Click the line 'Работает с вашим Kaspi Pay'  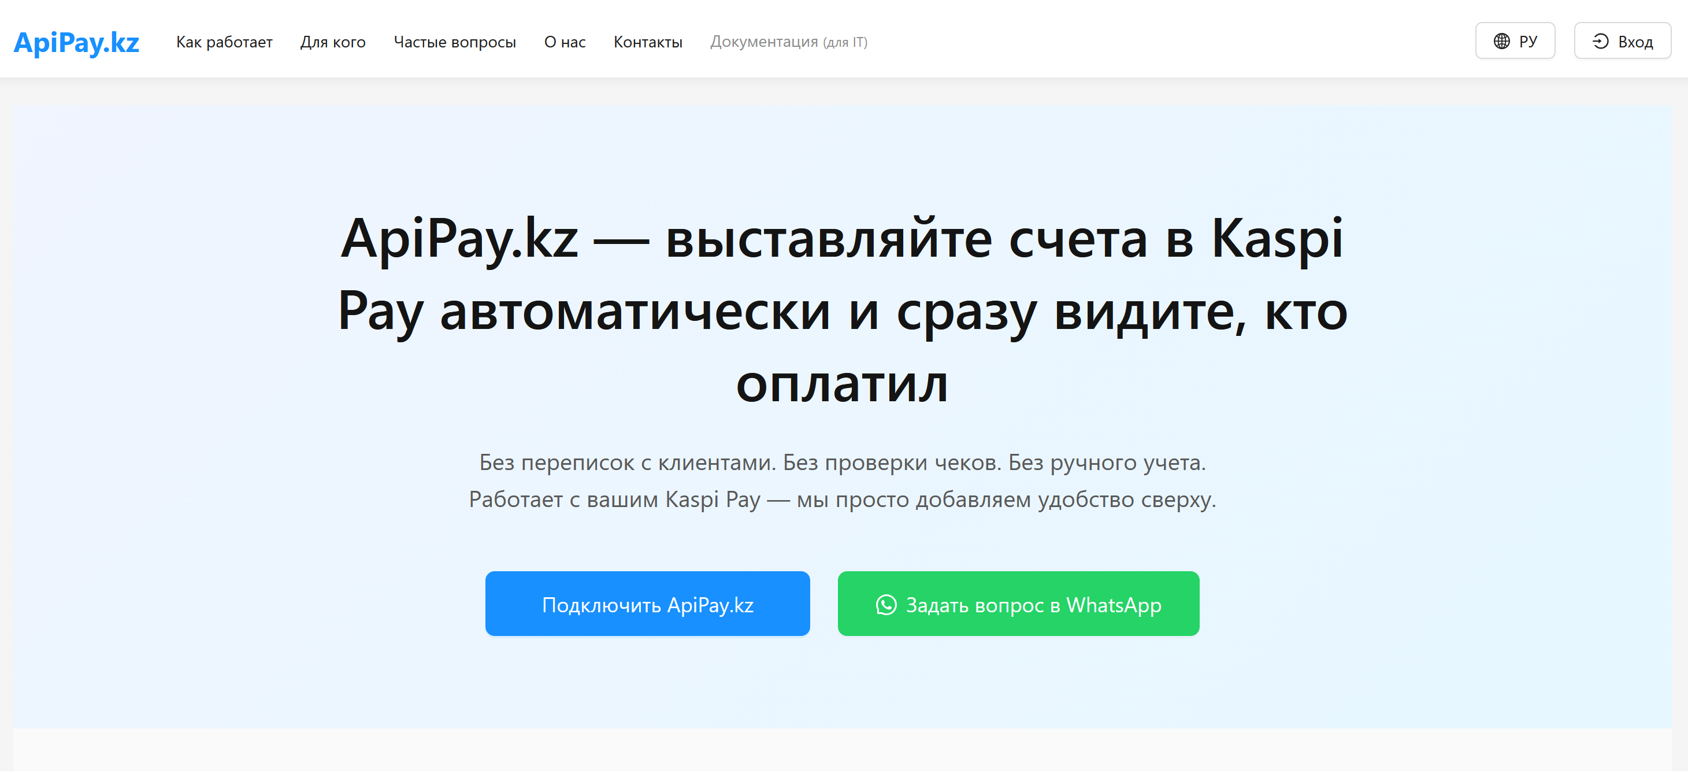[x=614, y=499]
